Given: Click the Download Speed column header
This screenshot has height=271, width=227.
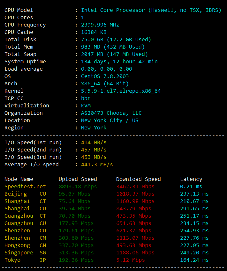Looking at the screenshot, I should 139,179.
